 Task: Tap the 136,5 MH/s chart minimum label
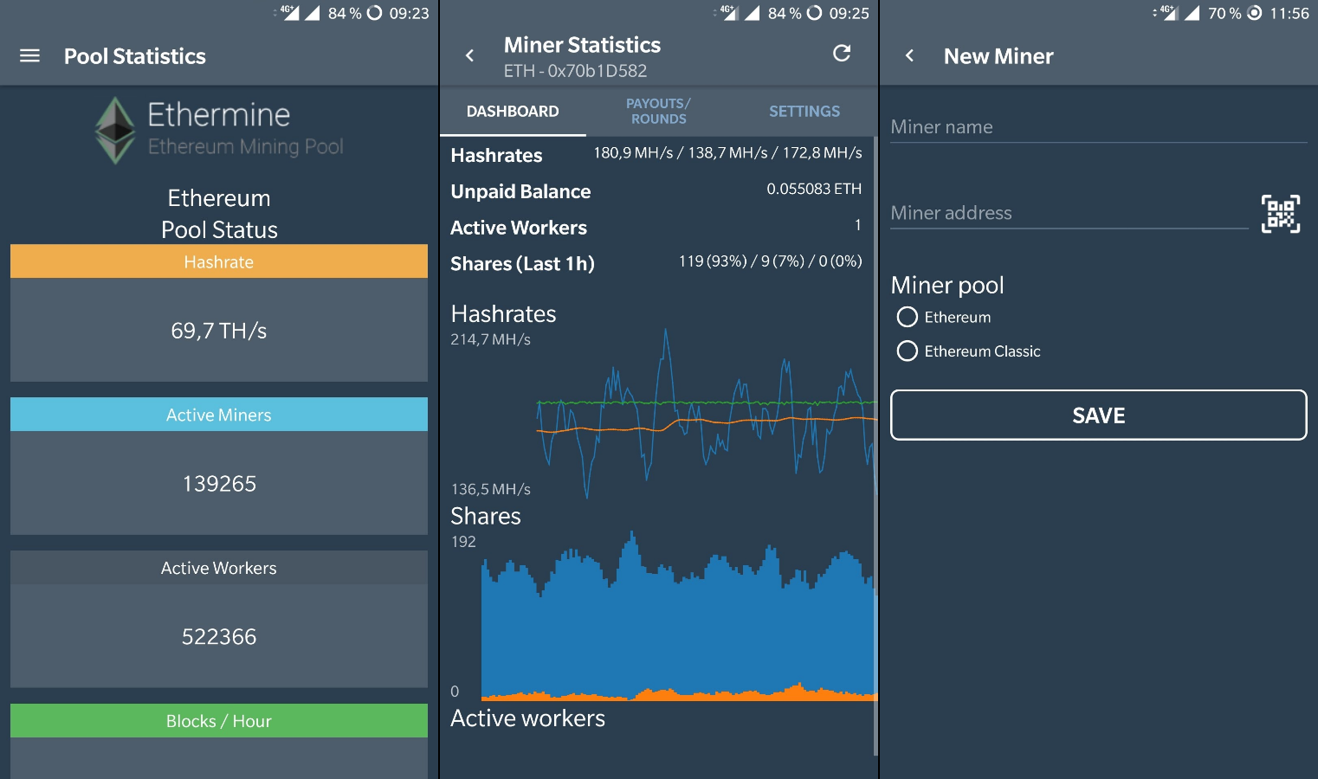pyautogui.click(x=490, y=489)
